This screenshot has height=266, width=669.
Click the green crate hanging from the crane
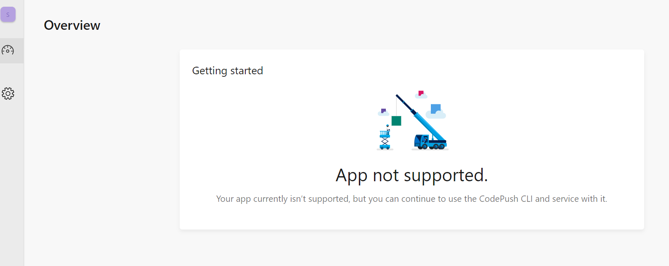tap(396, 122)
